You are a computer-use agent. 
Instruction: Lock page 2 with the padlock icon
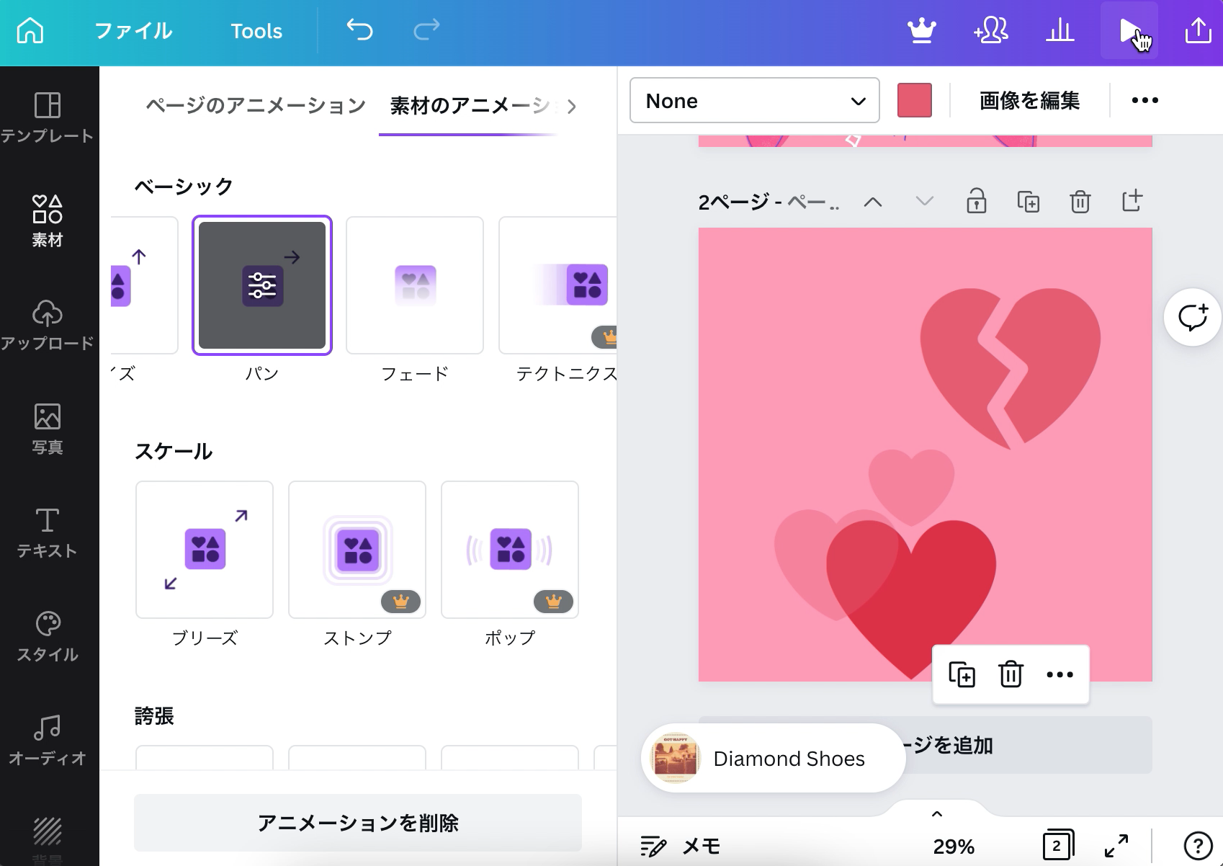977,201
